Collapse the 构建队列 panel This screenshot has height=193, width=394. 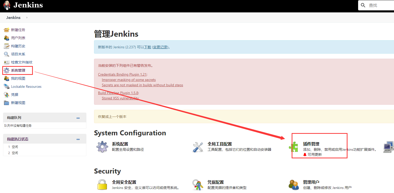pos(78,118)
